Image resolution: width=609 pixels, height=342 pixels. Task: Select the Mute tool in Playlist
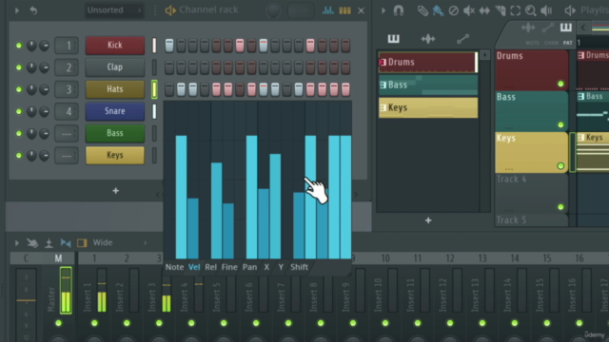469,10
